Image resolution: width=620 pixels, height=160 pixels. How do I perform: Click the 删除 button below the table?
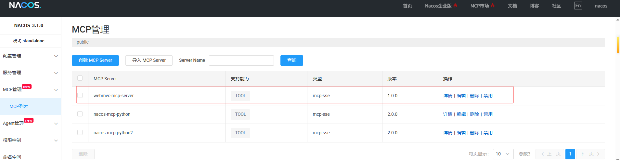point(83,154)
